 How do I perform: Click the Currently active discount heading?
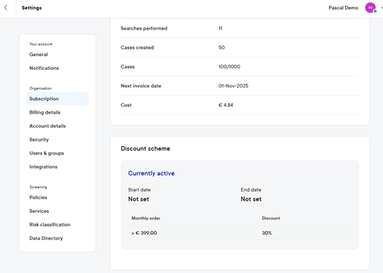coord(151,174)
